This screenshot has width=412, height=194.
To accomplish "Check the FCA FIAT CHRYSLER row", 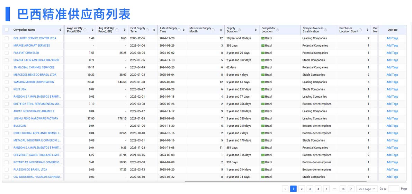I will click(7, 53).
